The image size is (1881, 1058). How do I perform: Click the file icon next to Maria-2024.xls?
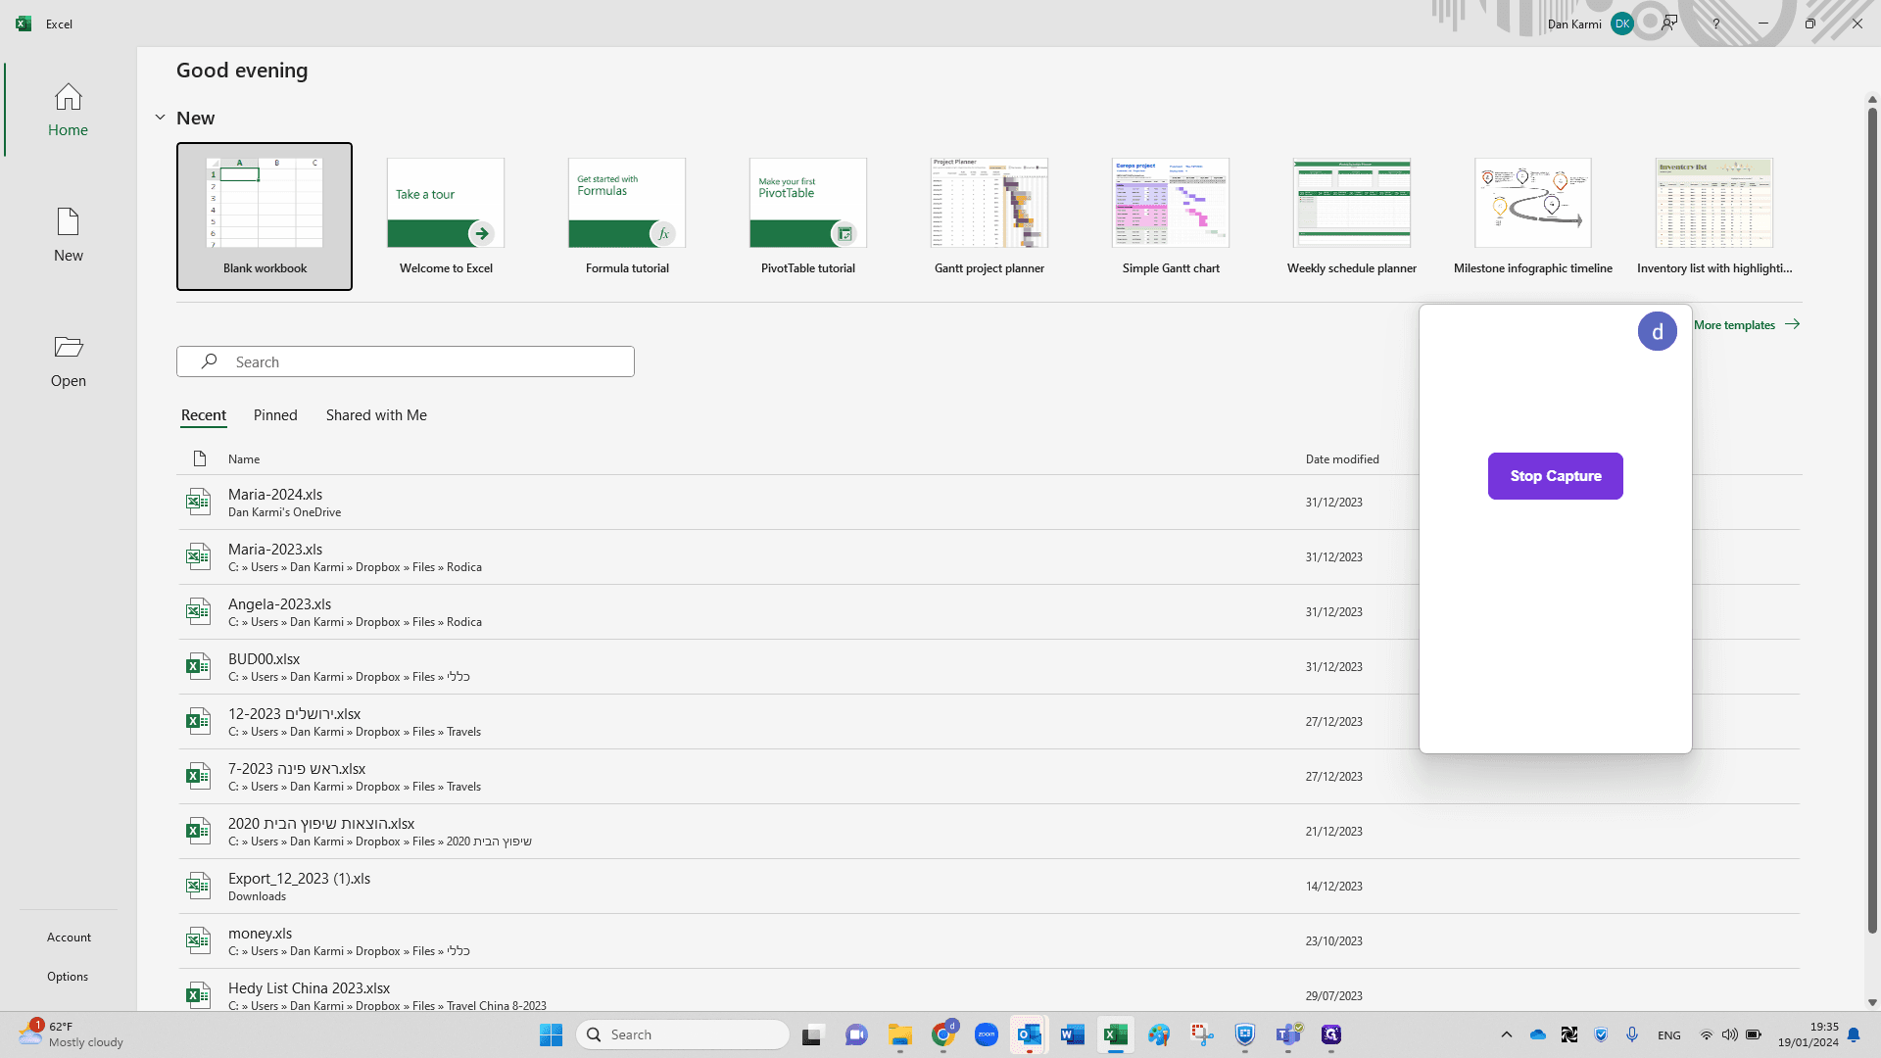coord(199,503)
